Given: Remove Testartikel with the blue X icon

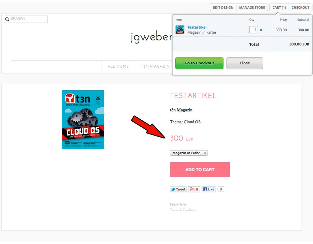Looking at the screenshot, I should pos(261,30).
